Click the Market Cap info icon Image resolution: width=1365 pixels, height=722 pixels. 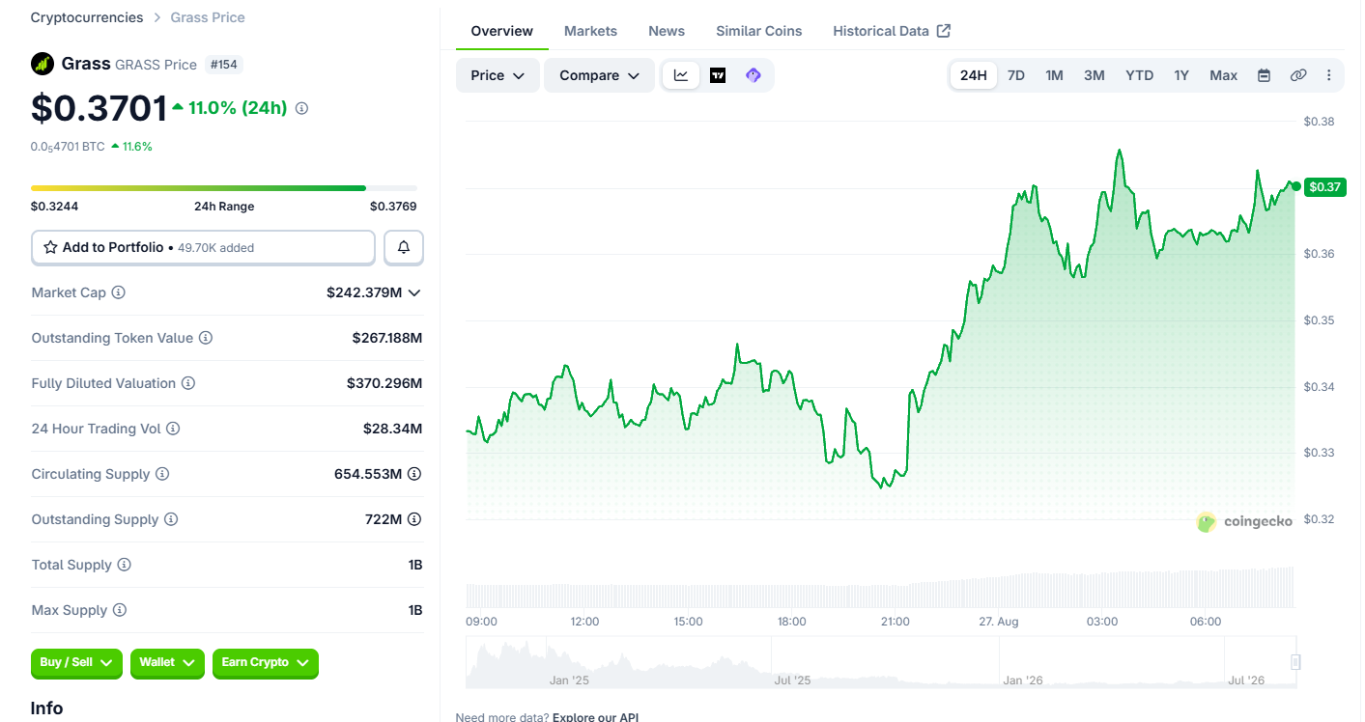pyautogui.click(x=119, y=292)
